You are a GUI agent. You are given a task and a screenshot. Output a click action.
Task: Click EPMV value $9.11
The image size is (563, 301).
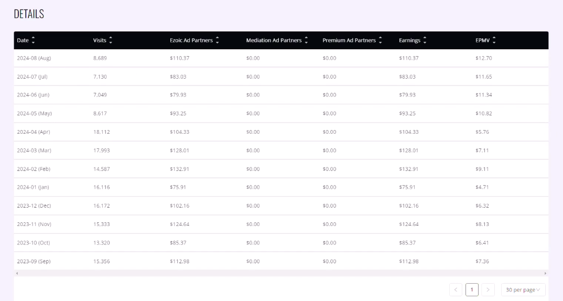pyautogui.click(x=482, y=169)
